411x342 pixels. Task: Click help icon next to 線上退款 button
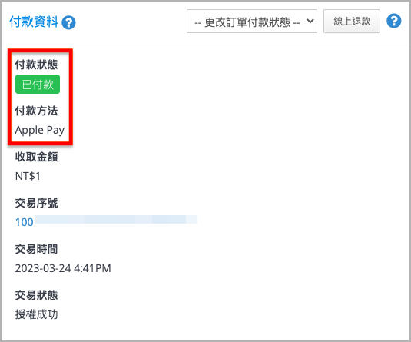393,21
